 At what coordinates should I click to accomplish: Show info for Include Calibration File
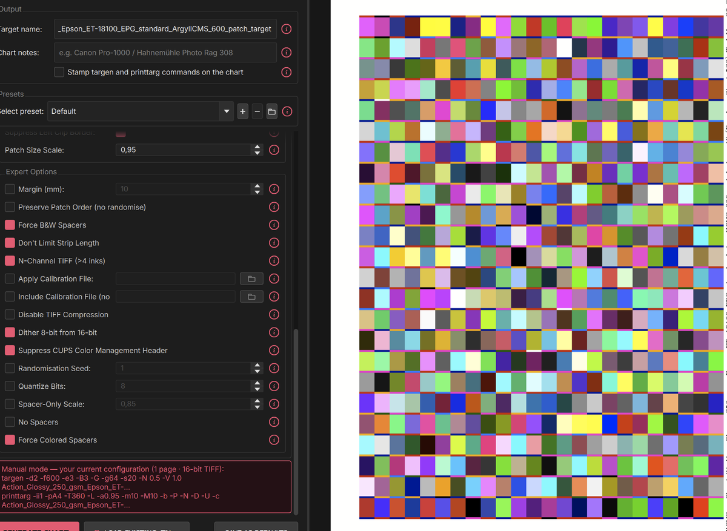click(274, 297)
